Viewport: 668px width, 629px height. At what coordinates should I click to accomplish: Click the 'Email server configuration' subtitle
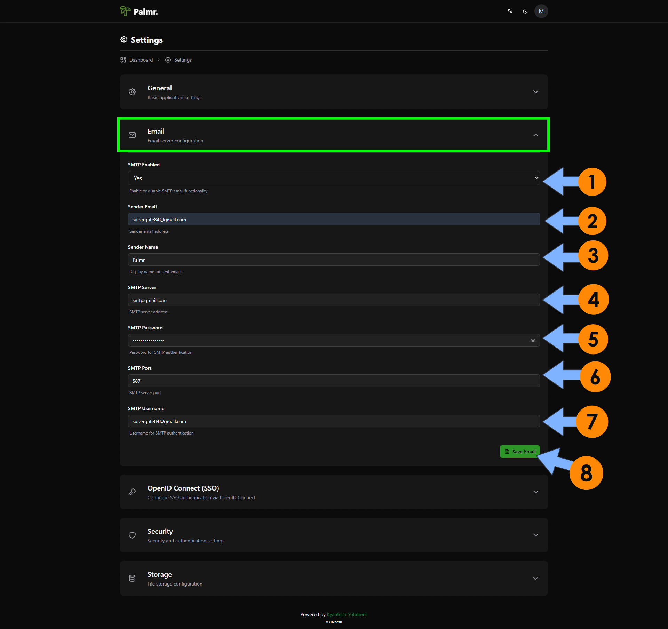[x=175, y=141]
